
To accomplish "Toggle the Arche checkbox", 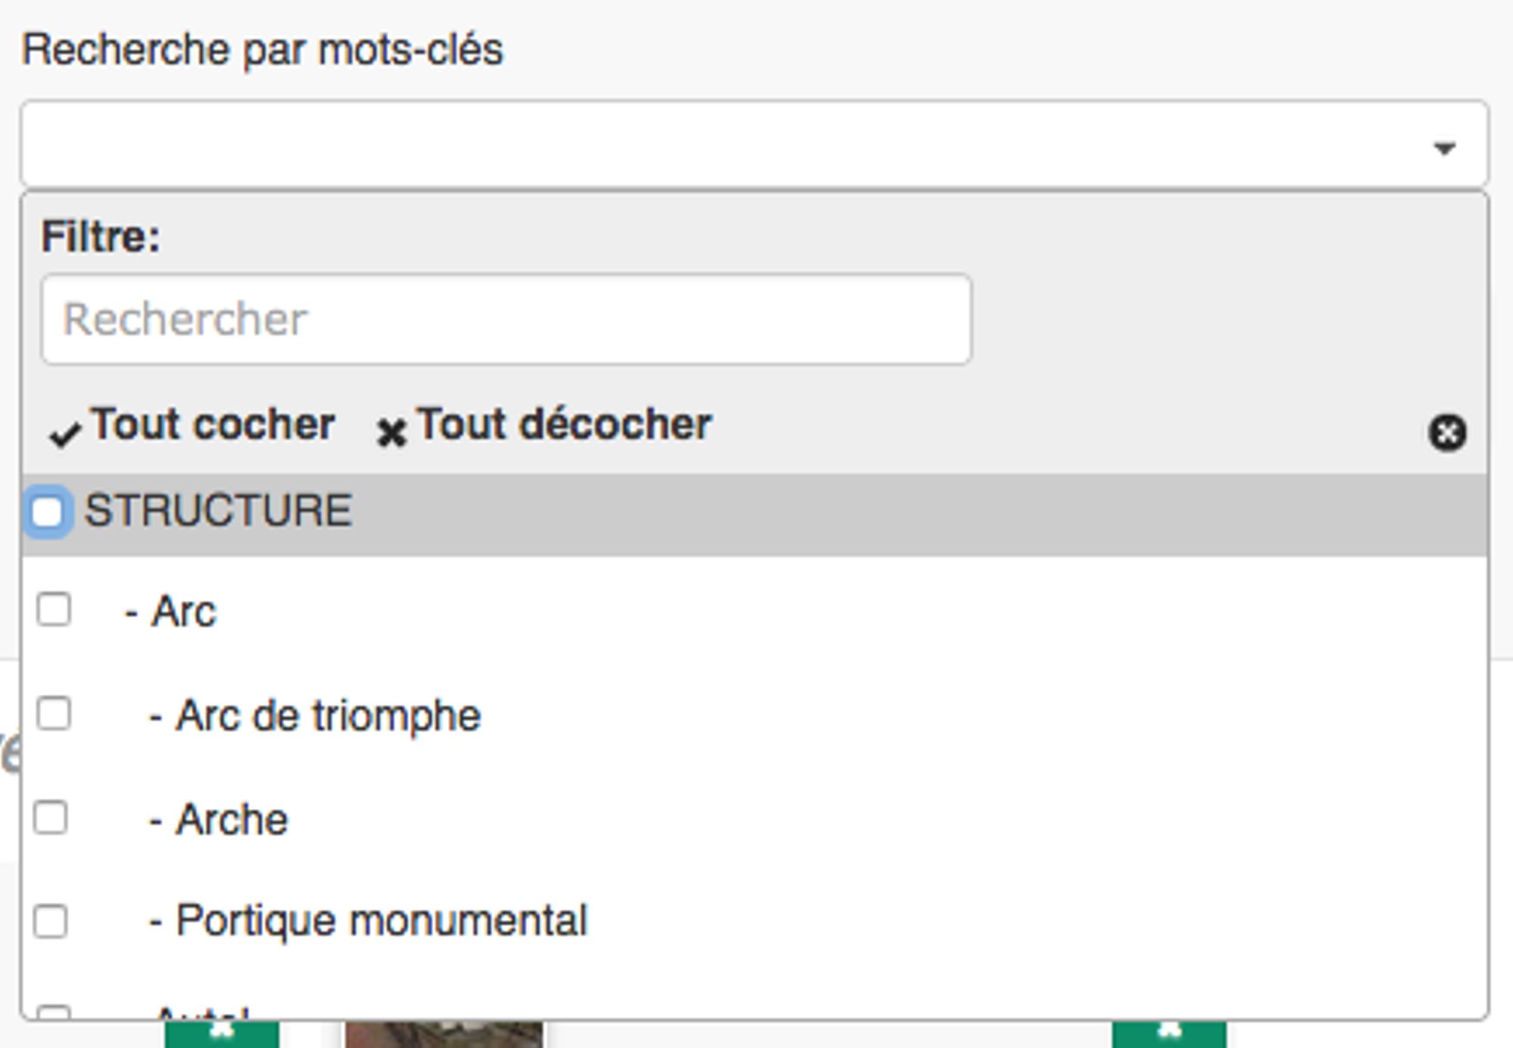I will coord(51,818).
